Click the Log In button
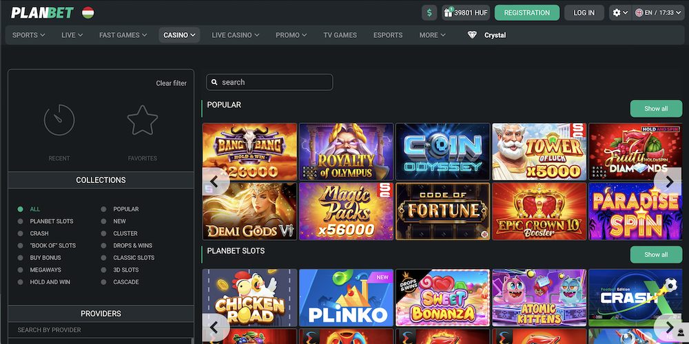The width and height of the screenshot is (689, 344). 584,12
